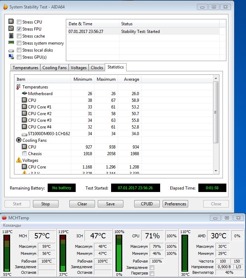
Task: Click the CPU load level bar in MCHTemp
Action: point(119,253)
